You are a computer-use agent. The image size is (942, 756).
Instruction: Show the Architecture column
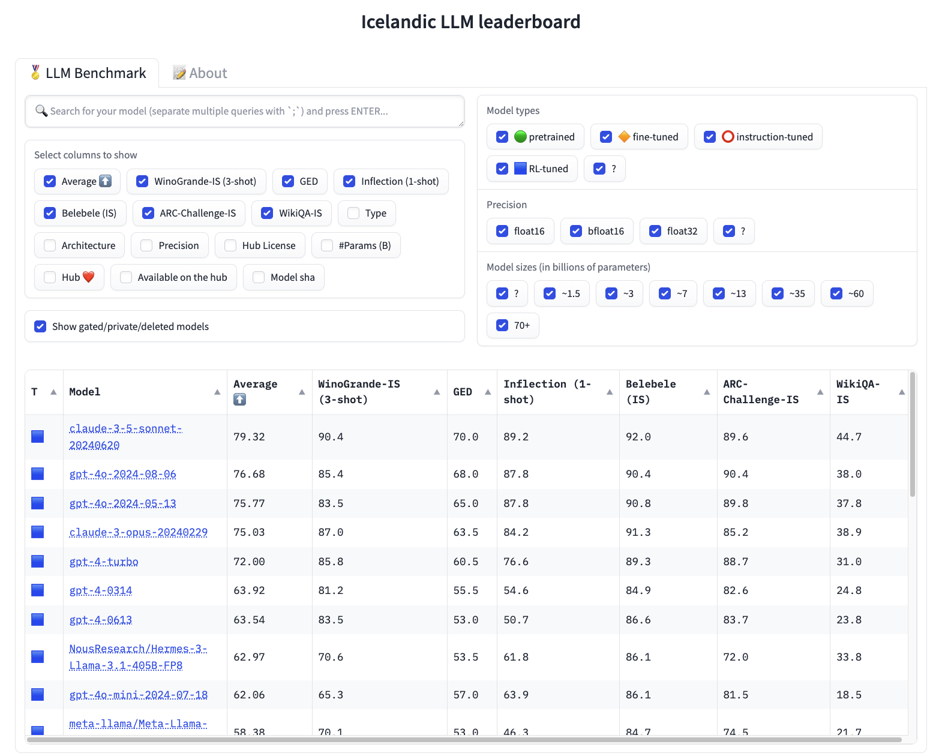pyautogui.click(x=50, y=245)
